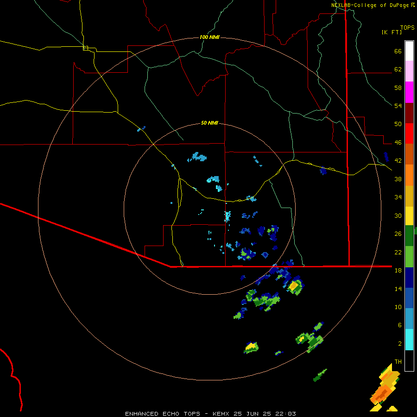Click the dark green 26 kft legend swatch
The width and height of the screenshot is (417, 417).
409,236
